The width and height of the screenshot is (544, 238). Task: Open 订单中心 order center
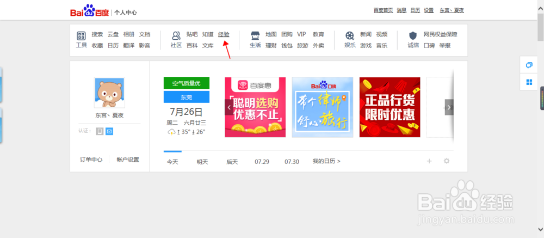pyautogui.click(x=91, y=160)
